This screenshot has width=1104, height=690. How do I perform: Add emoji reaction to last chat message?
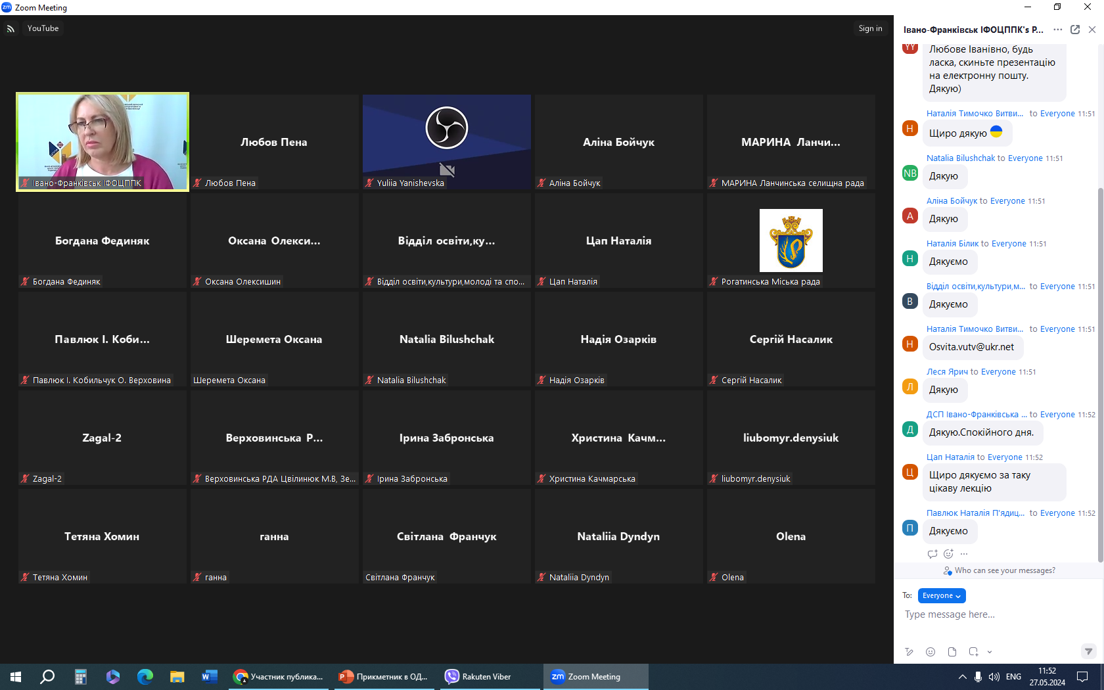click(948, 554)
